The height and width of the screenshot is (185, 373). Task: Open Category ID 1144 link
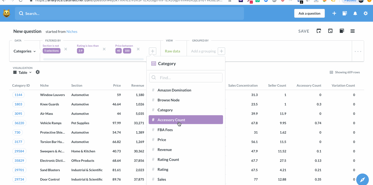pyautogui.click(x=18, y=95)
